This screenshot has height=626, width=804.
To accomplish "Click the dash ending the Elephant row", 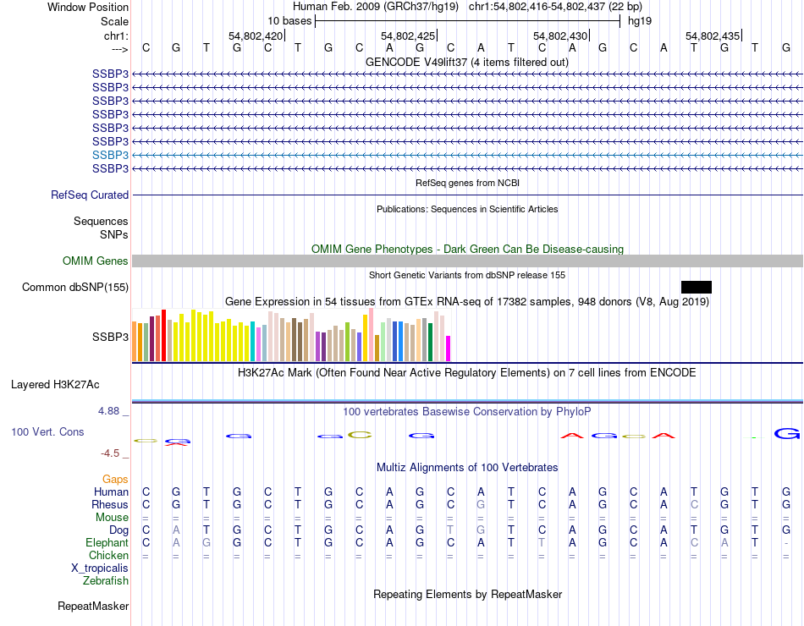I will point(786,543).
